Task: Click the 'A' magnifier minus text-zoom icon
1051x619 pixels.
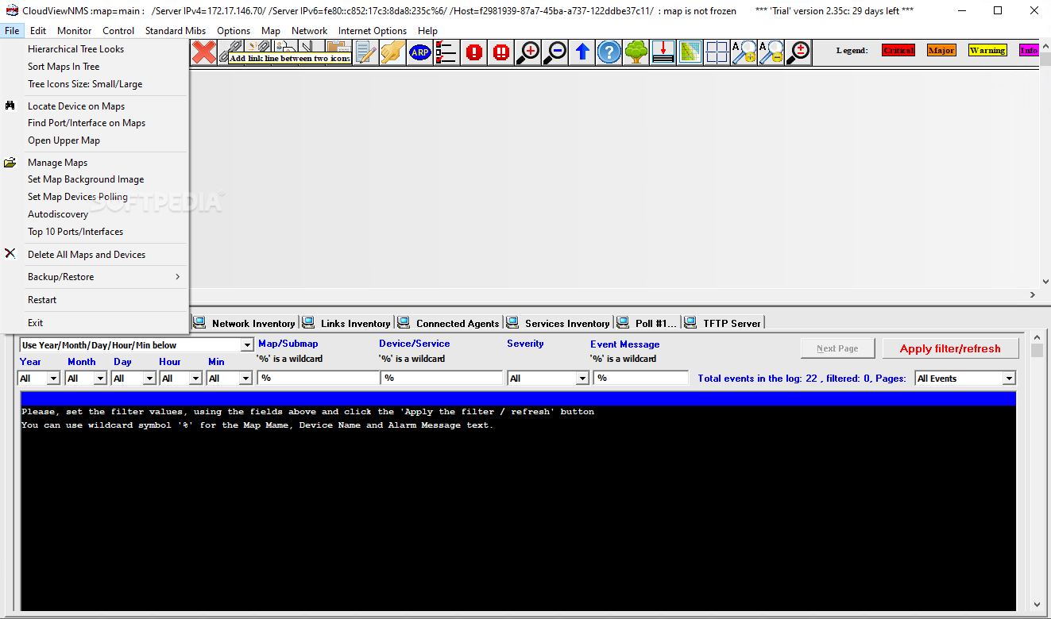Action: [x=771, y=52]
